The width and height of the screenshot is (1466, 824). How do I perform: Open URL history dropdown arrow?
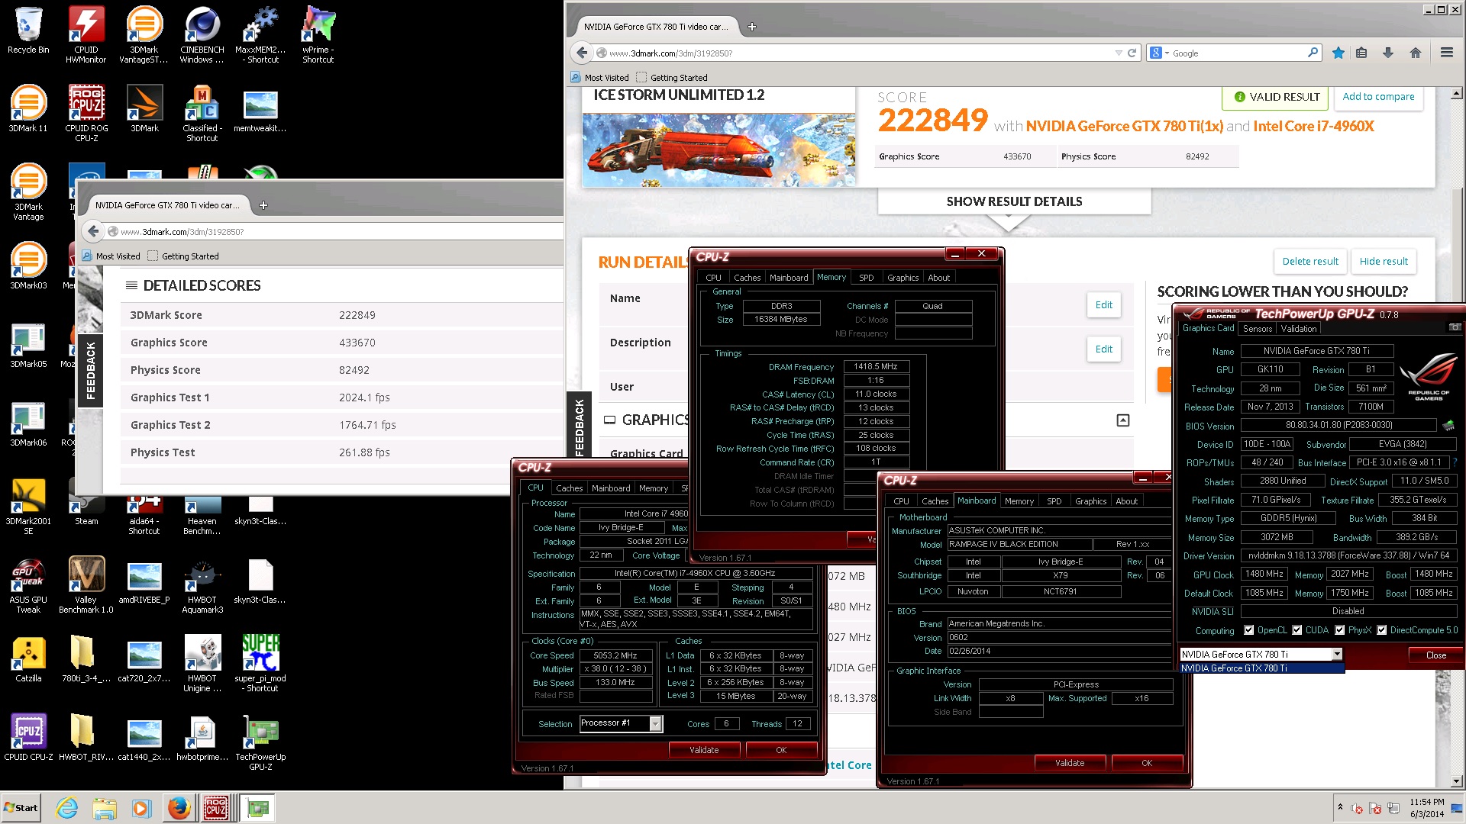pyautogui.click(x=1119, y=53)
